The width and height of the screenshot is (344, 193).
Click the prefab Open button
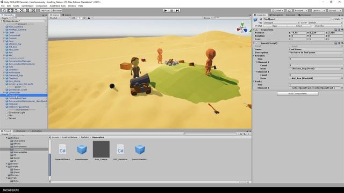click(275, 26)
